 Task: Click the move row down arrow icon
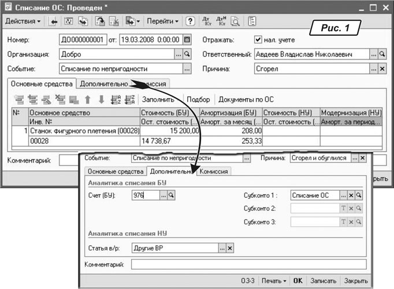(101, 99)
